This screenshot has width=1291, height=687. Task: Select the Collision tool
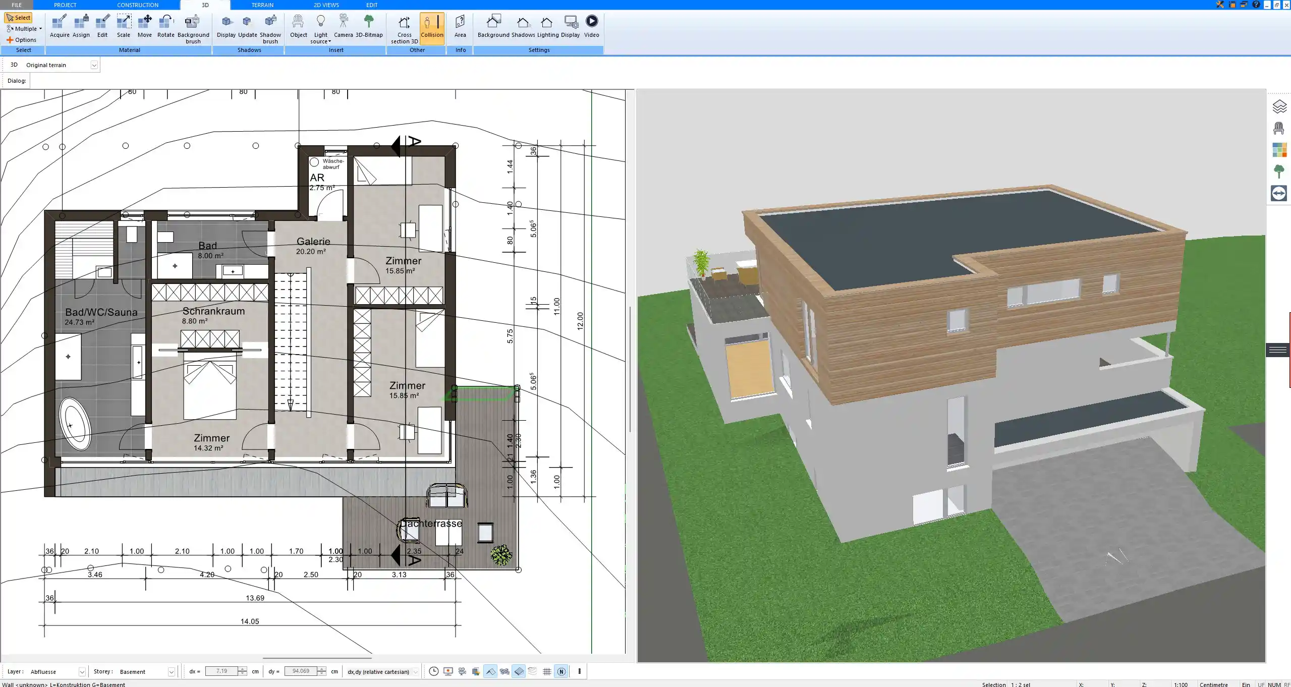tap(431, 28)
